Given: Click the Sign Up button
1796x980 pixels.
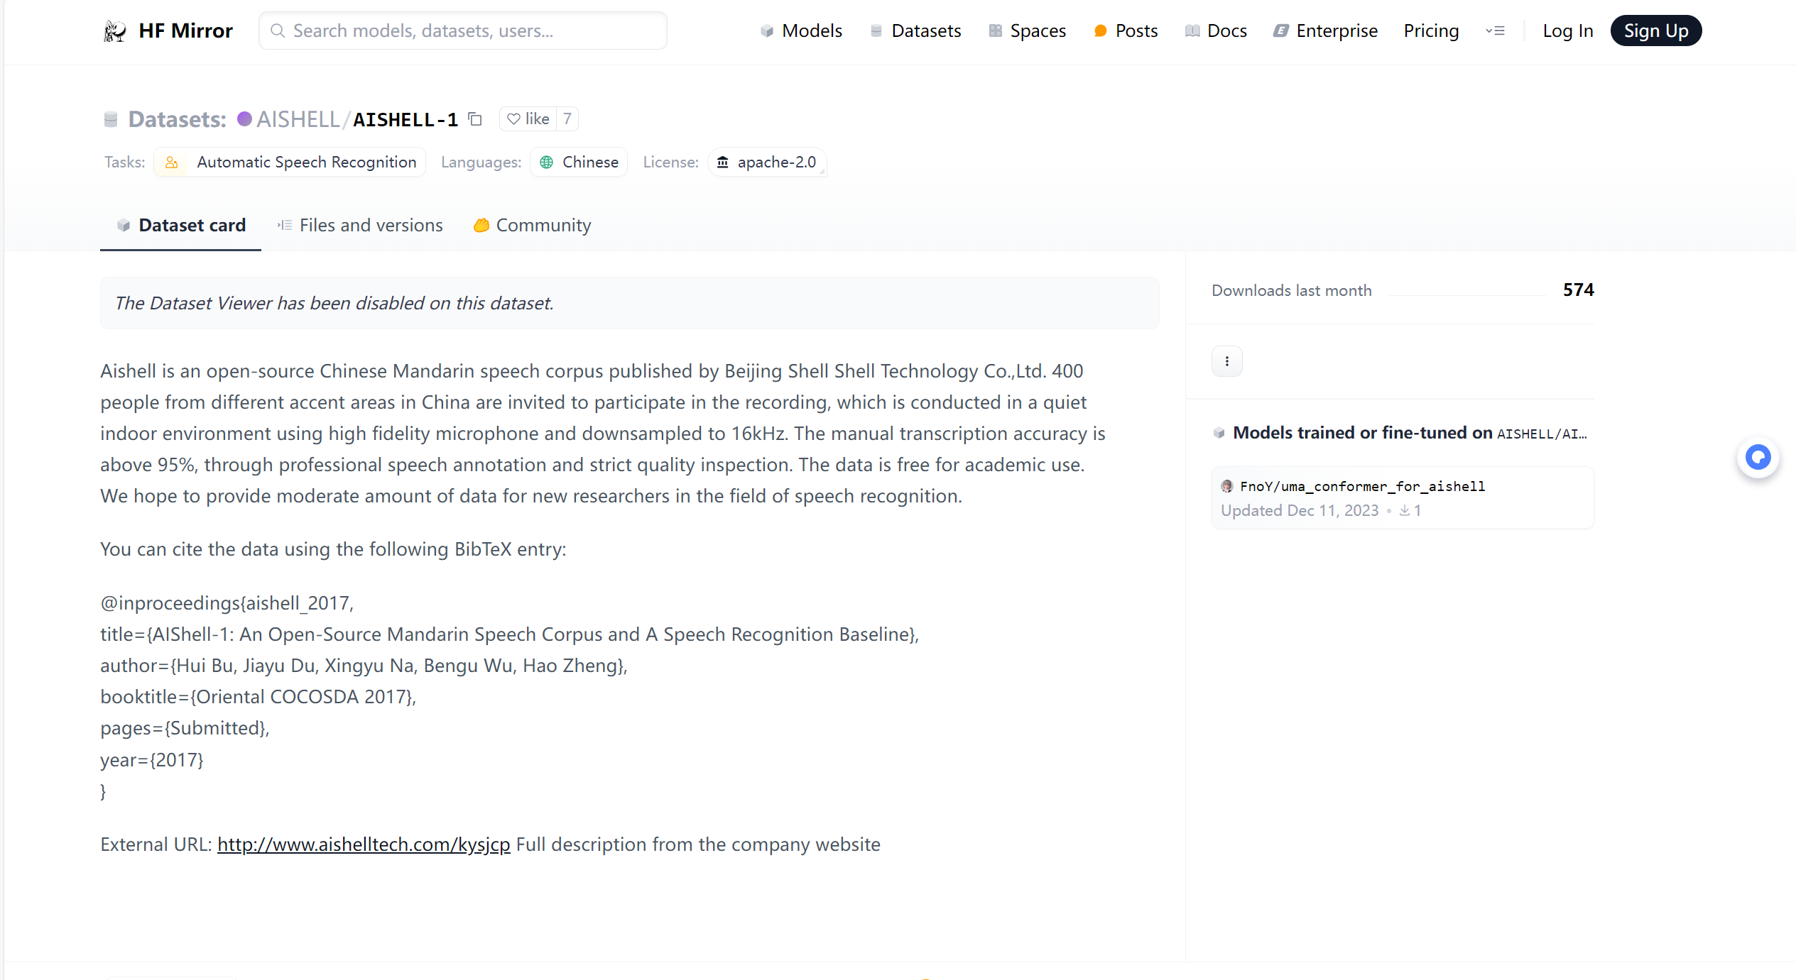Looking at the screenshot, I should (1655, 31).
